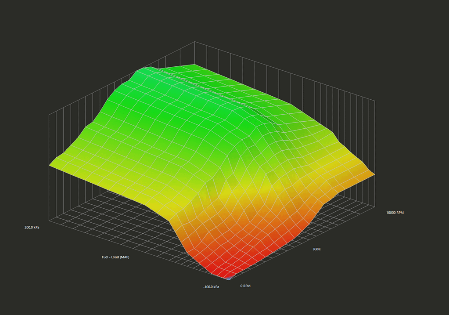The width and height of the screenshot is (449, 315).
Task: Select the "RPM" axis title
Action: [x=316, y=249]
